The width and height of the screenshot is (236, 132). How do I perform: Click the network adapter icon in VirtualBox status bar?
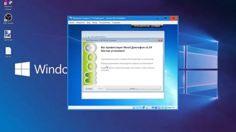143,107
